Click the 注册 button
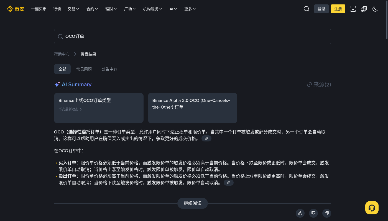Viewport: 388px width, 221px height. [x=338, y=9]
